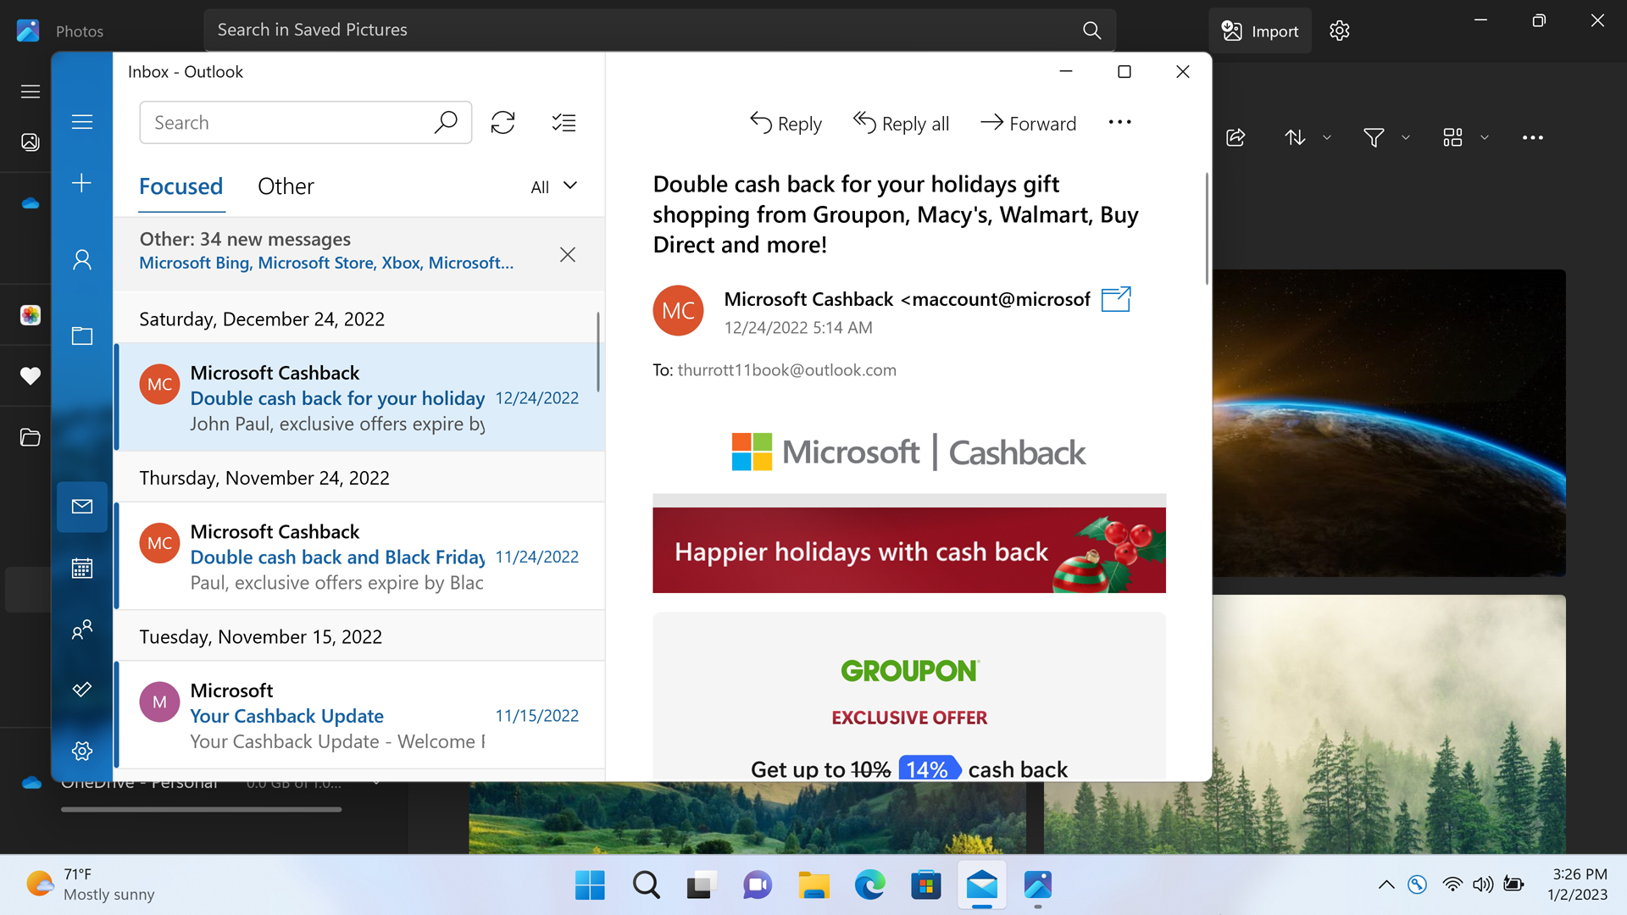This screenshot has height=915, width=1627.
Task: Click the Photos share icon
Action: pos(1236,137)
